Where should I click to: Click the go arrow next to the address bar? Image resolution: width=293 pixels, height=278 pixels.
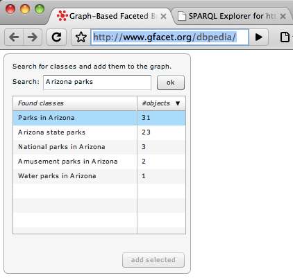coord(258,37)
